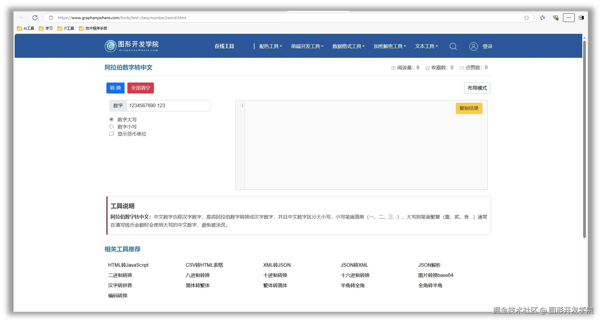Open the 编码转换 tool link

click(x=118, y=296)
